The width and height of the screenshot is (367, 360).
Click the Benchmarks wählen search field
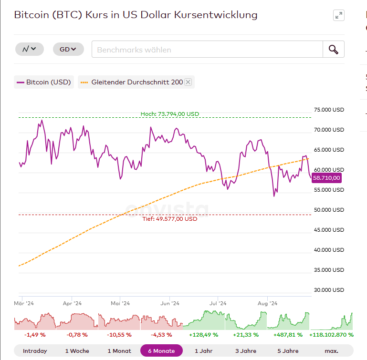coord(207,50)
